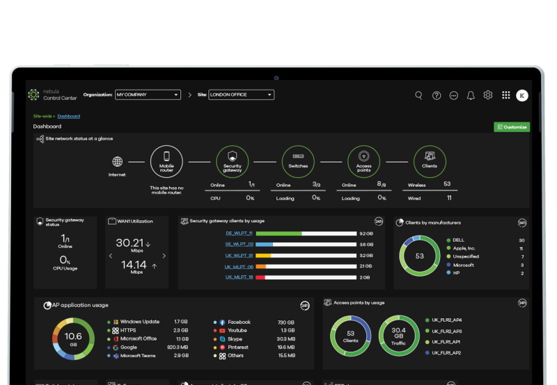This screenshot has height=385, width=557.
Task: Click previous arrow in WAN1 Utilization
Action: coord(110,256)
